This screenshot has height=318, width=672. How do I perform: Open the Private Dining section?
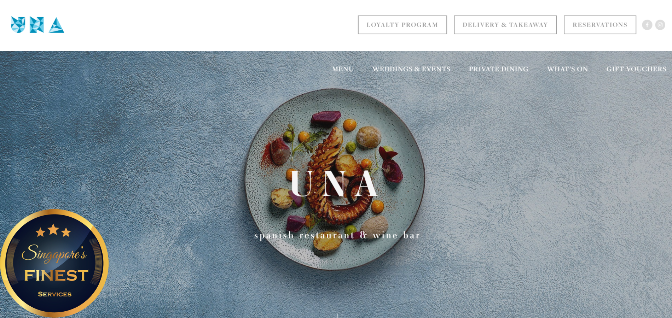click(x=499, y=69)
